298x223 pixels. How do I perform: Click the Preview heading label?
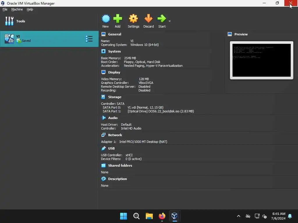point(241,34)
